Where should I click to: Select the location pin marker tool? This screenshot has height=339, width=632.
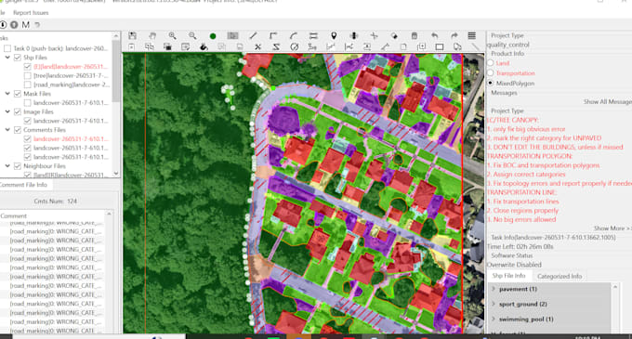point(334,36)
